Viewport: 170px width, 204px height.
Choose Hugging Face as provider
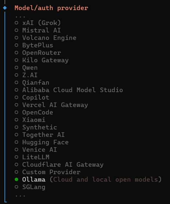(x=41, y=142)
